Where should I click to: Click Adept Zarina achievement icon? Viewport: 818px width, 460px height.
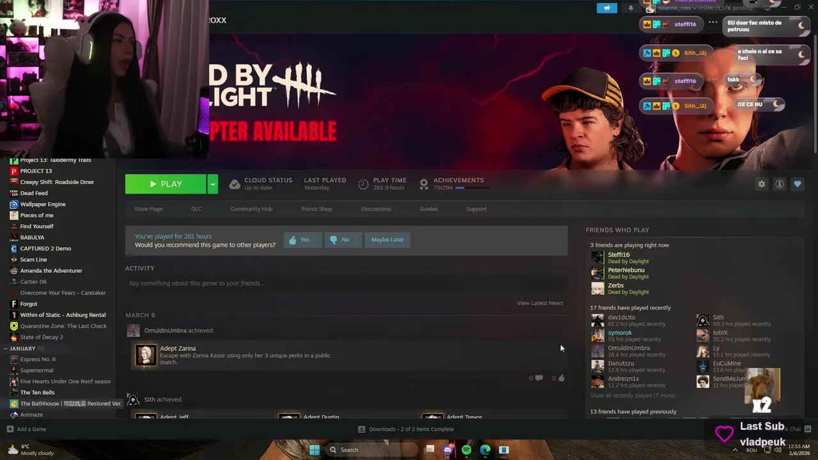coord(146,355)
